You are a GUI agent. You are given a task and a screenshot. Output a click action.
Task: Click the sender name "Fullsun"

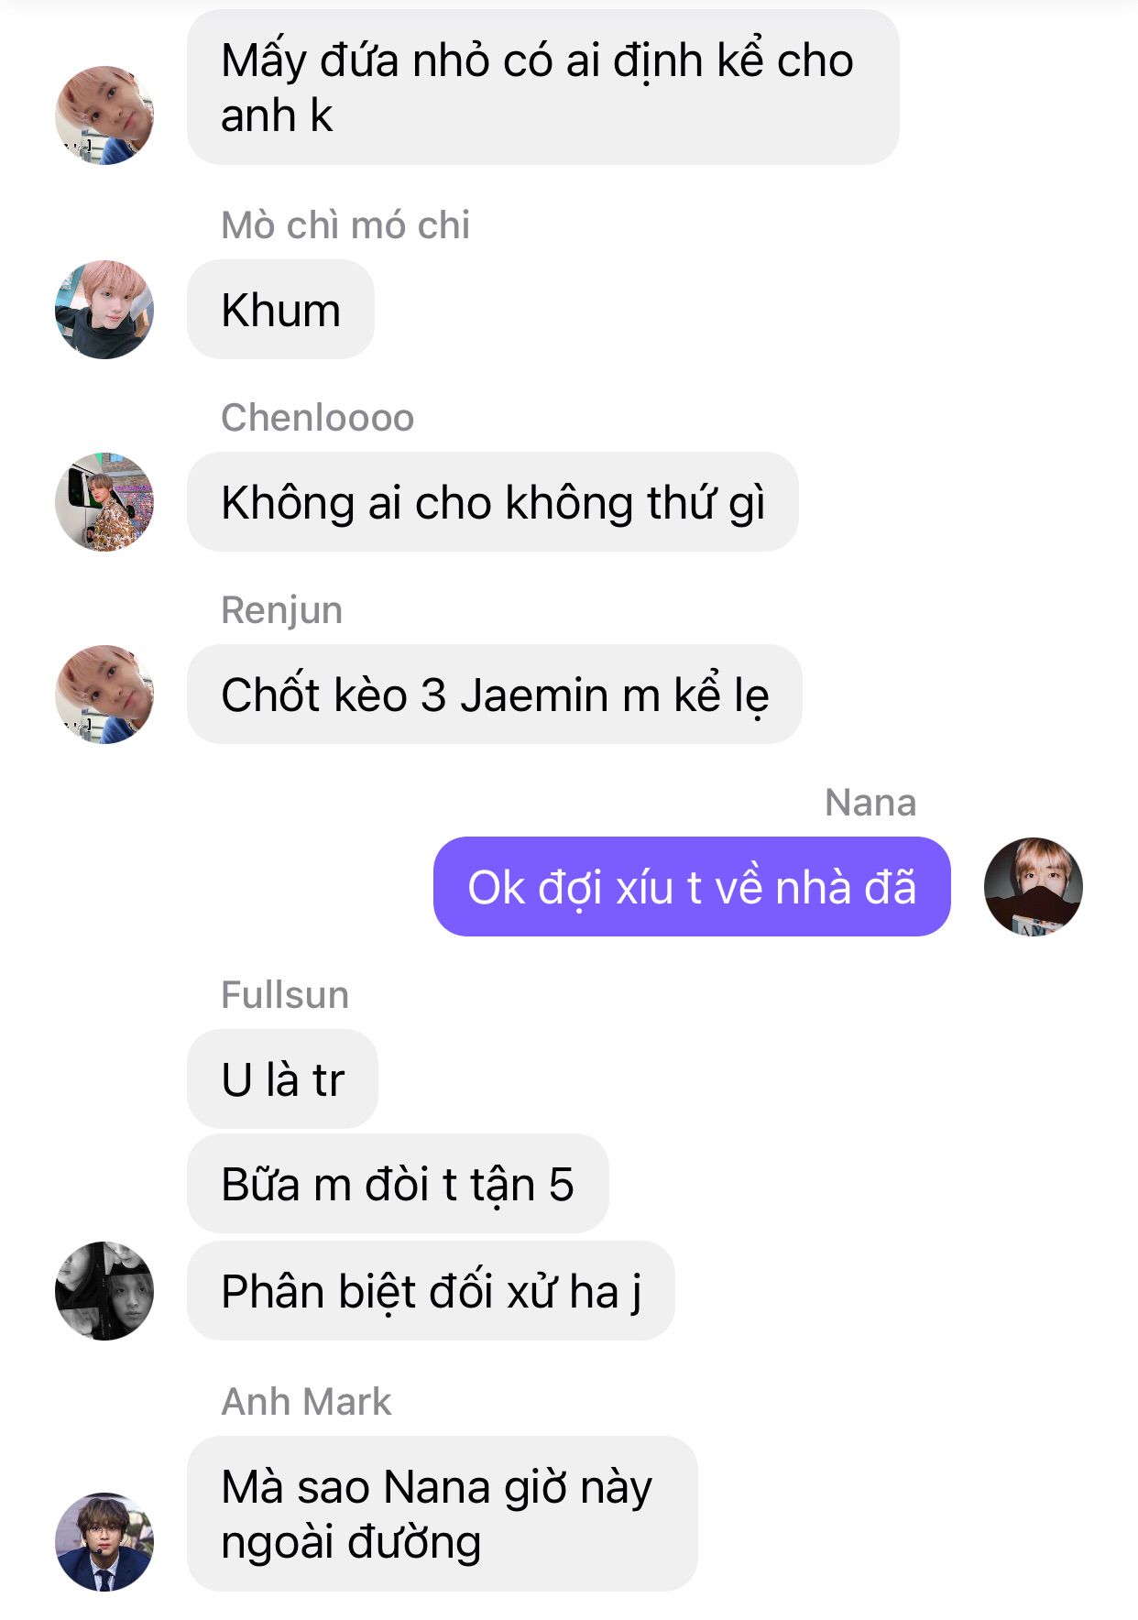tap(285, 995)
